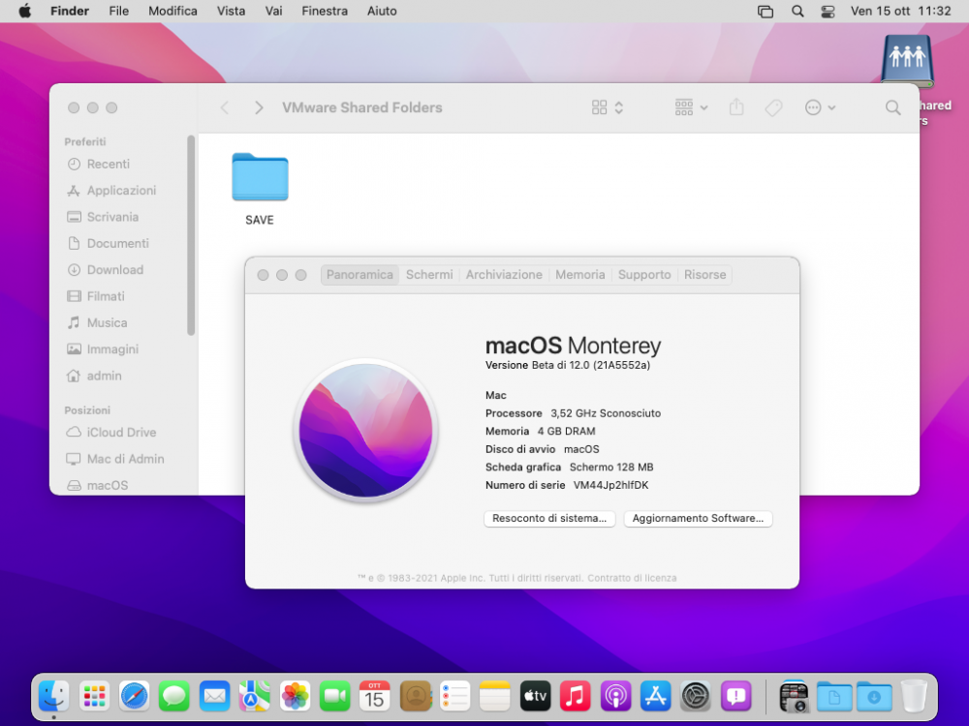
Task: Launch Safari from the Dock
Action: coord(134,696)
